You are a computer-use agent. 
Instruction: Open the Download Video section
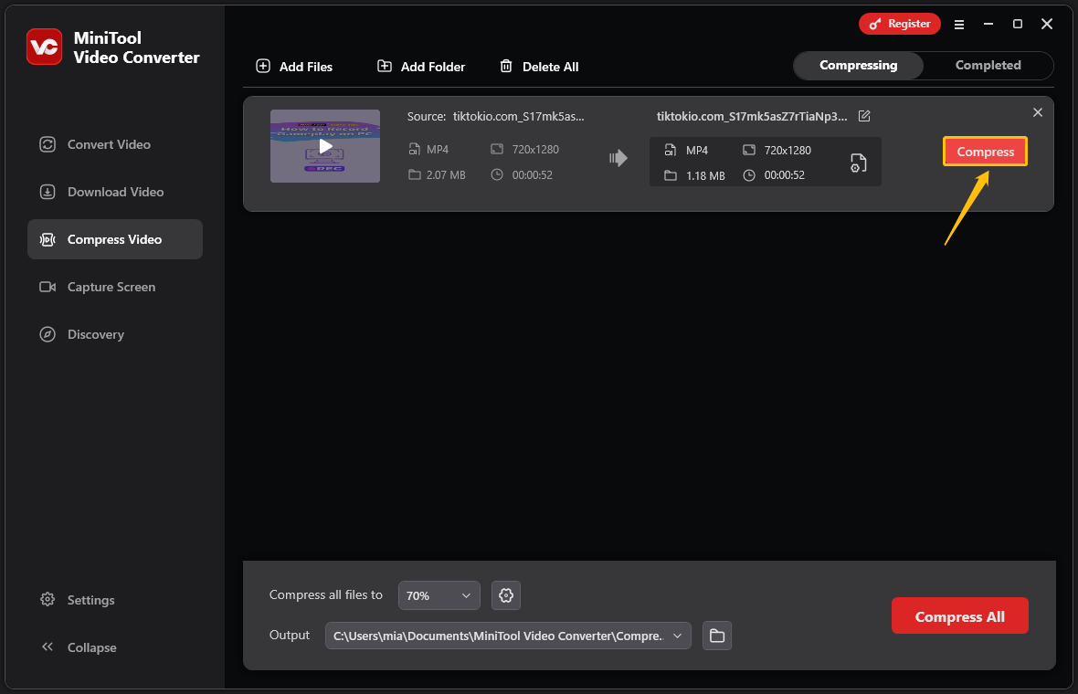pyautogui.click(x=115, y=192)
